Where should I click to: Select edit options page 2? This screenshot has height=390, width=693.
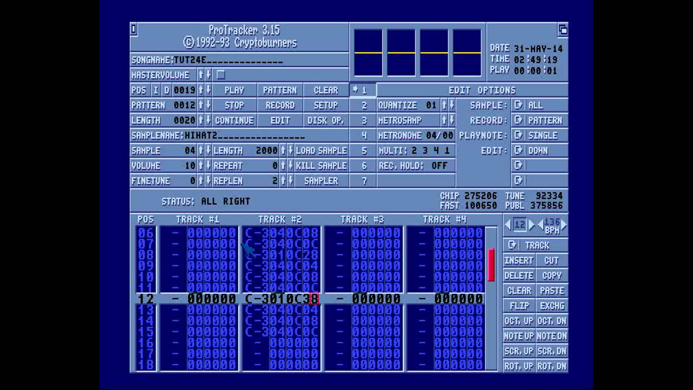[363, 105]
